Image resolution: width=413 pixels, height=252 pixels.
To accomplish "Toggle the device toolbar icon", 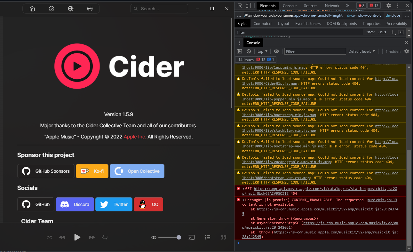I will coord(248,5).
